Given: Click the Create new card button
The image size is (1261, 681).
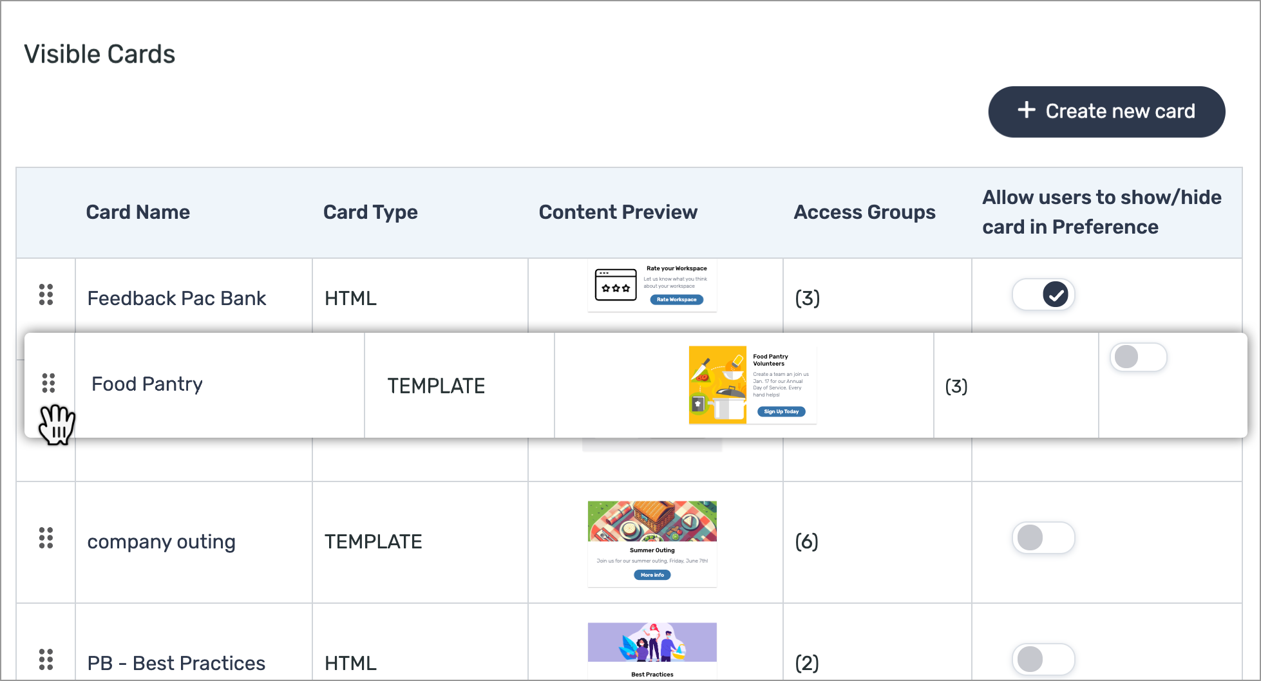Looking at the screenshot, I should [1106, 111].
